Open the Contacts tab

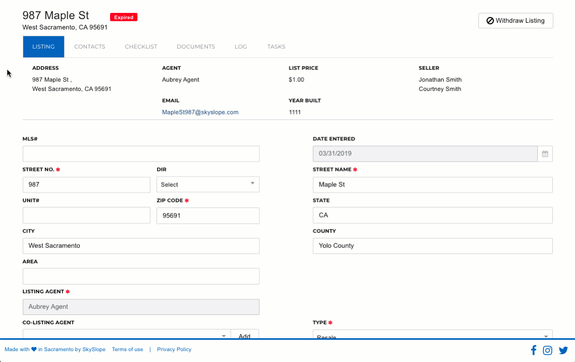(x=90, y=46)
